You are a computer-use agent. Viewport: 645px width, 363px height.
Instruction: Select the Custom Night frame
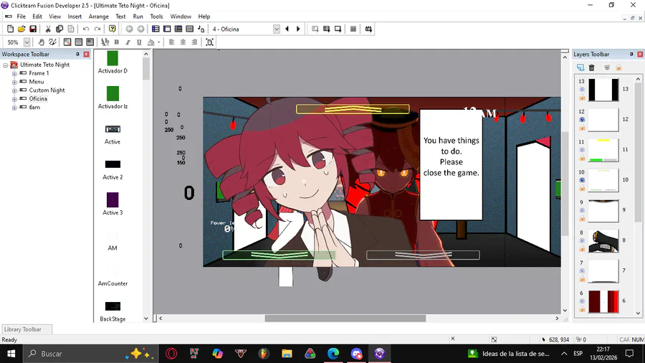[x=47, y=90]
